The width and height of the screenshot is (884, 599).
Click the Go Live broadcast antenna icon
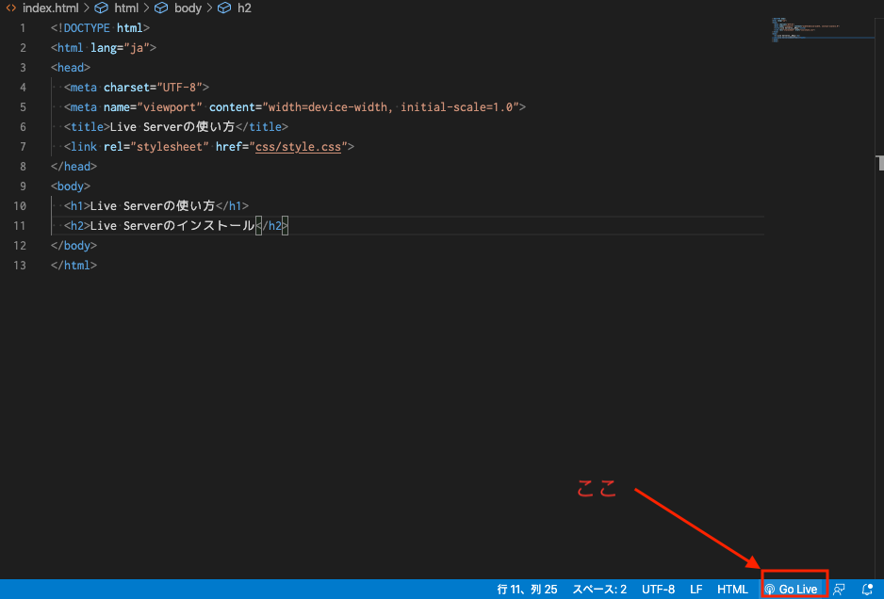point(769,589)
